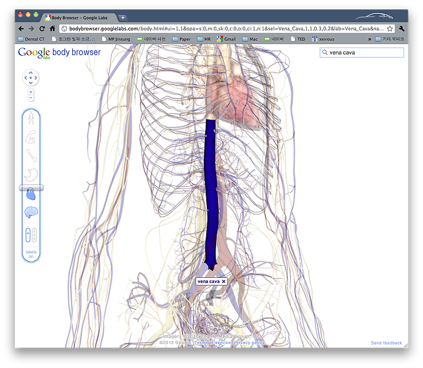Viewport: 423px width, 368px height.
Task: Select the circulatory heart layer icon
Action: pyautogui.click(x=31, y=194)
